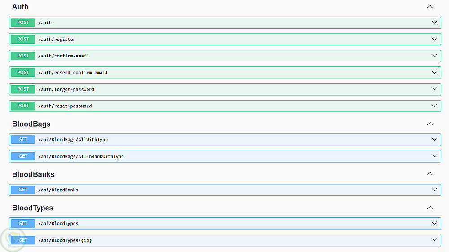Click the GET badge for /api/BloodBanks
The image size is (449, 252).
[23, 190]
